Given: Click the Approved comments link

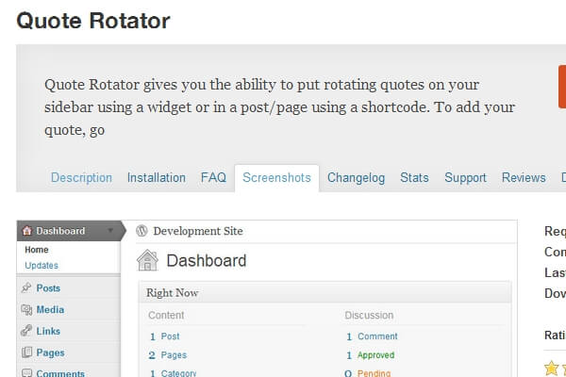Looking at the screenshot, I should click(375, 355).
